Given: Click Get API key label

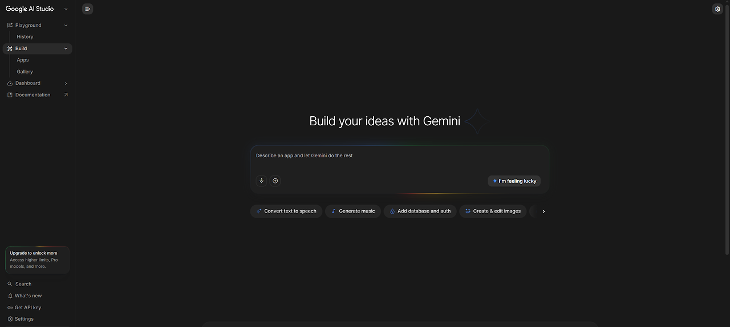Looking at the screenshot, I should click(28, 308).
